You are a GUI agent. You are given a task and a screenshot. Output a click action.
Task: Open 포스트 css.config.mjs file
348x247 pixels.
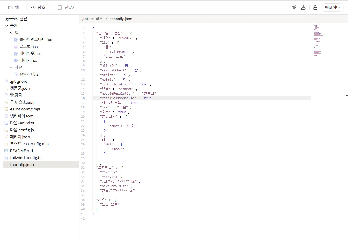click(29, 144)
